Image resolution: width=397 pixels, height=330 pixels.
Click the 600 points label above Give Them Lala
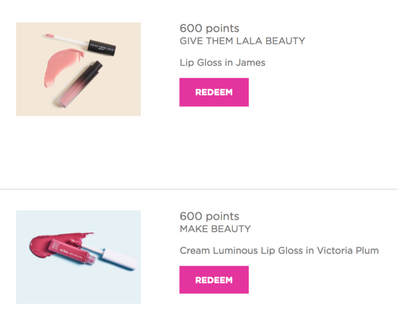[210, 28]
